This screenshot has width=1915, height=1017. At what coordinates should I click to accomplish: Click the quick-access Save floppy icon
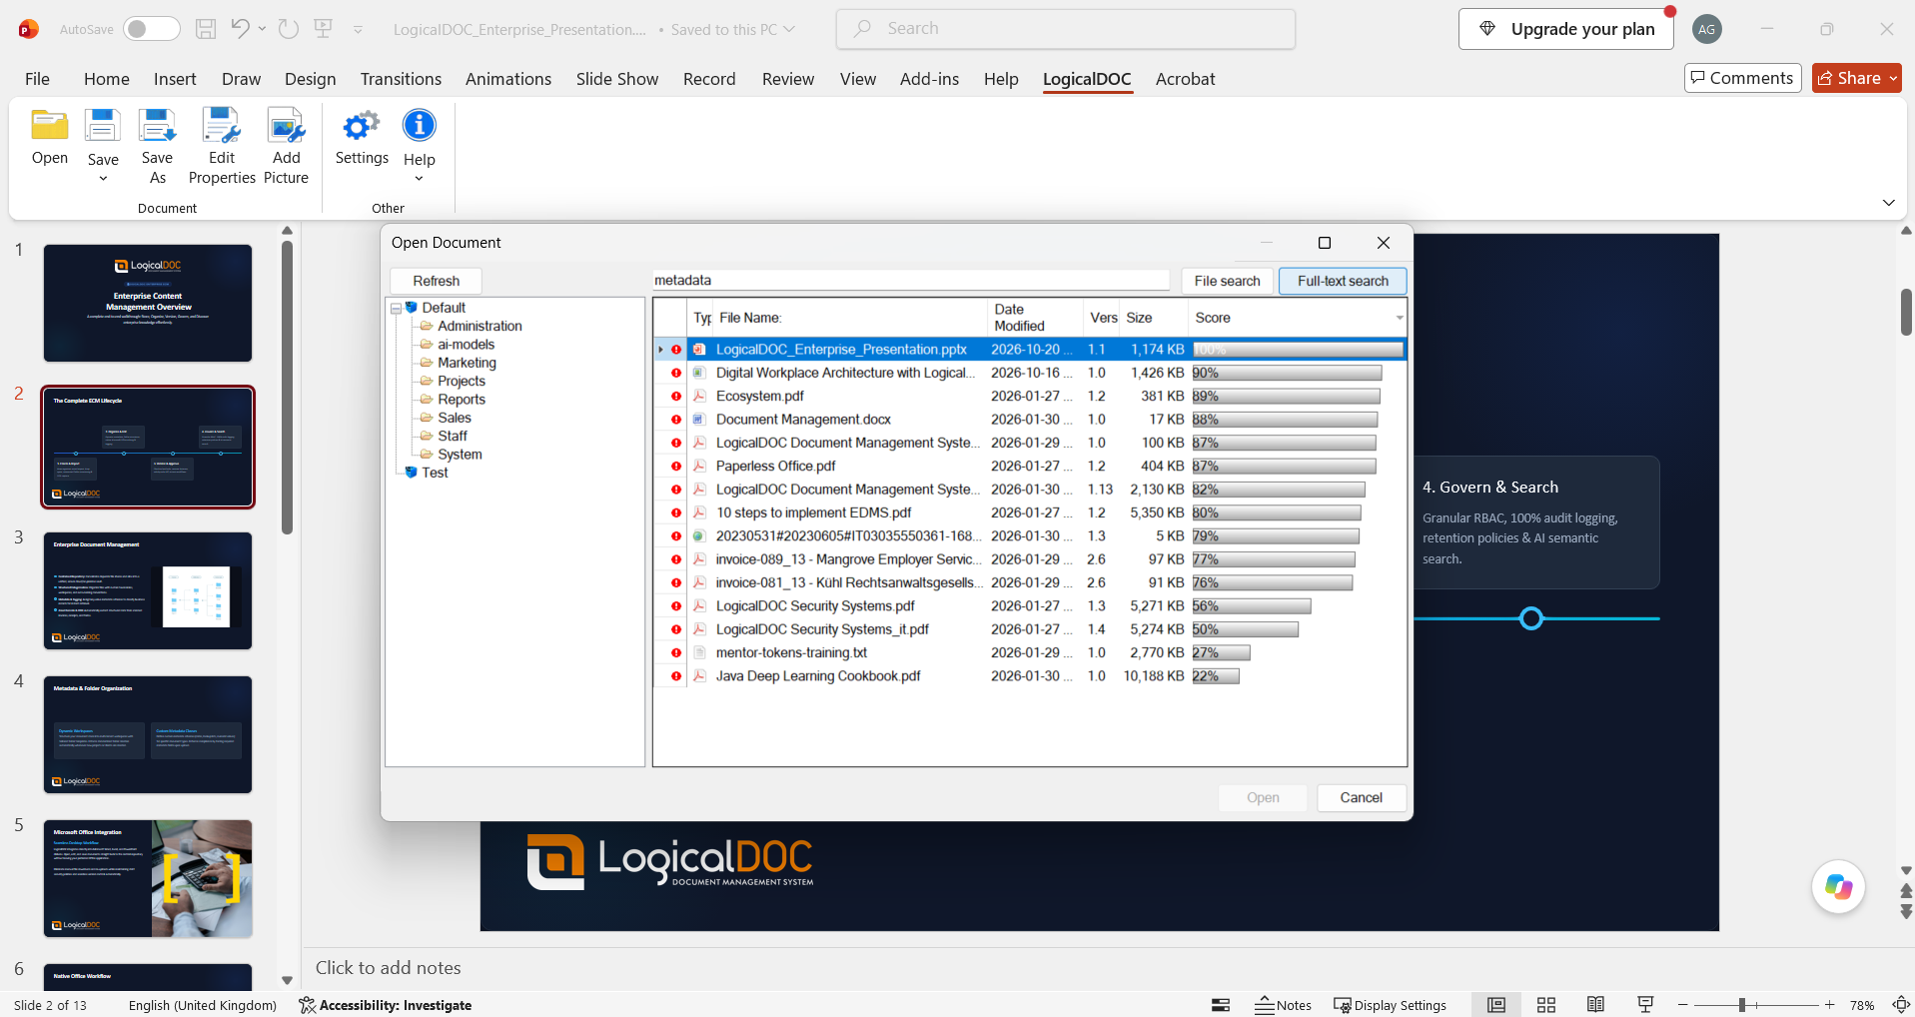pos(206,29)
